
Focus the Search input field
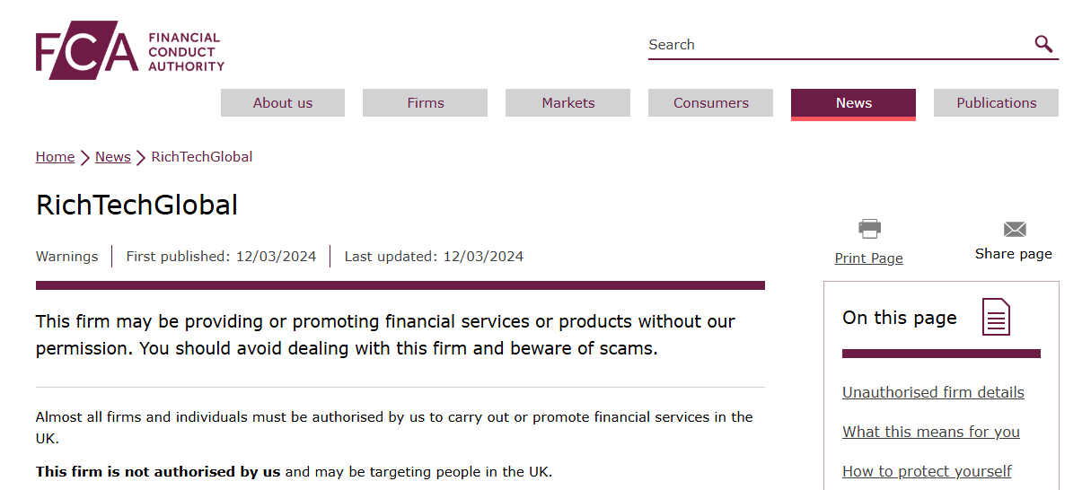[x=840, y=45]
